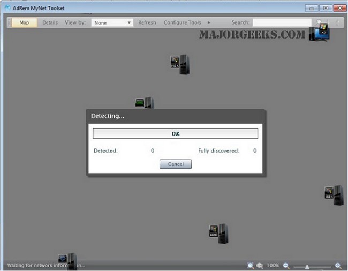Screen dimensions: 348x271
Task: Select the UNIX server node on the map
Action: [x=145, y=103]
